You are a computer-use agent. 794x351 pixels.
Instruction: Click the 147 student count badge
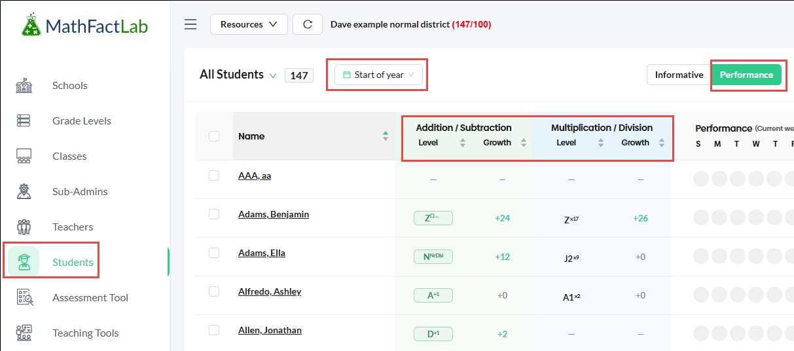(299, 75)
